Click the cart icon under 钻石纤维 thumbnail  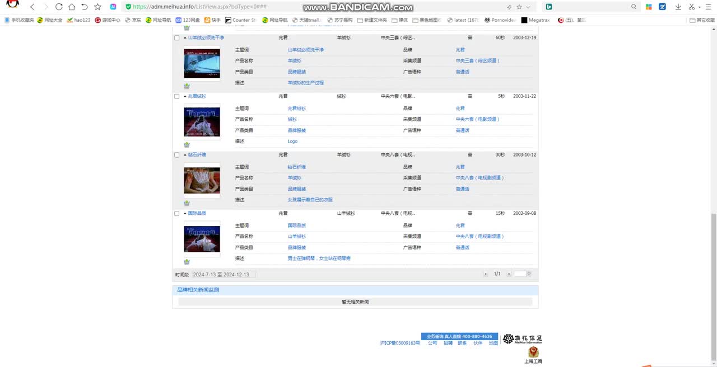[187, 203]
